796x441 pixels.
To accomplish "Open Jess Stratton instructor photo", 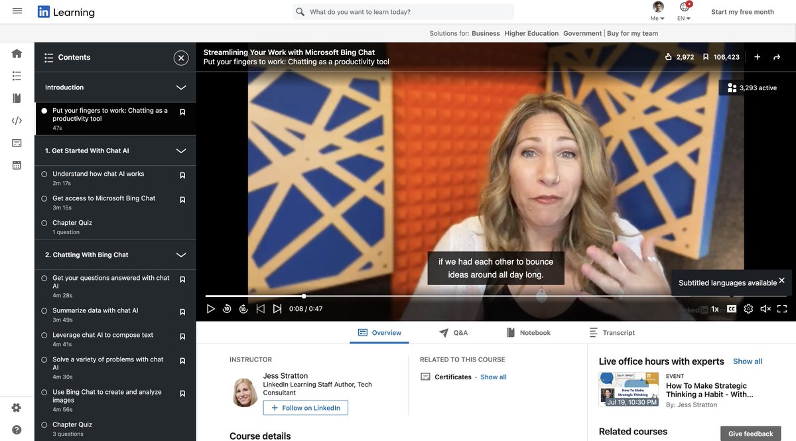I will coord(245,393).
